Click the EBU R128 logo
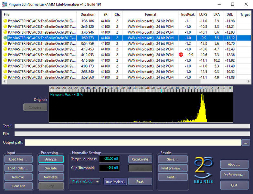The height and width of the screenshot is (194, 253). (x=203, y=170)
